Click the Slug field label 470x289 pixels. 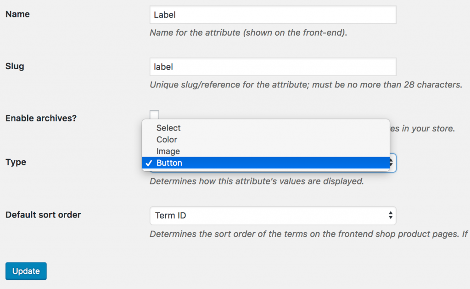pyautogui.click(x=15, y=66)
